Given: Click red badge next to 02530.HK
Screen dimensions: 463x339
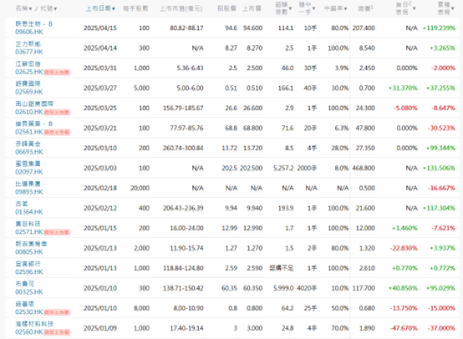Looking at the screenshot, I should coord(57,312).
